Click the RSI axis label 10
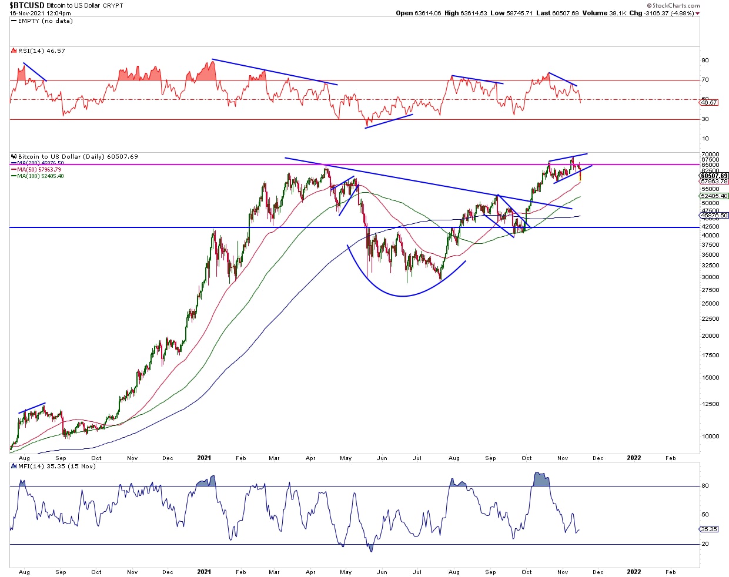729x577 pixels. click(x=705, y=139)
